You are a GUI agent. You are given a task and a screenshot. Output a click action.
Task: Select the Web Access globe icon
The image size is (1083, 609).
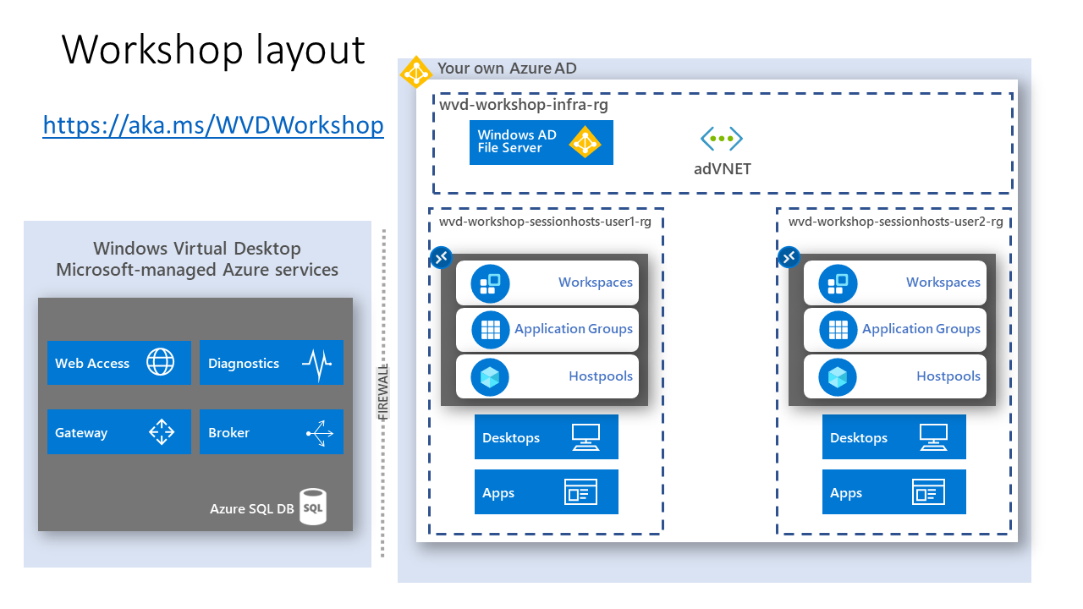160,362
